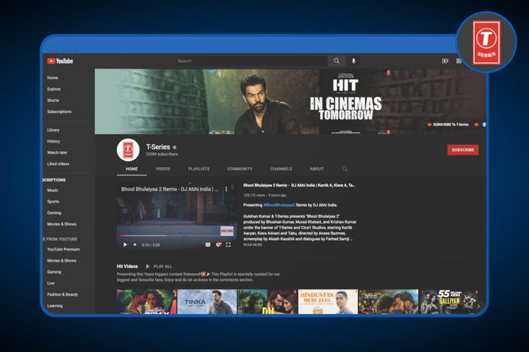
Task: Open Explore in sidebar
Action: 54,89
